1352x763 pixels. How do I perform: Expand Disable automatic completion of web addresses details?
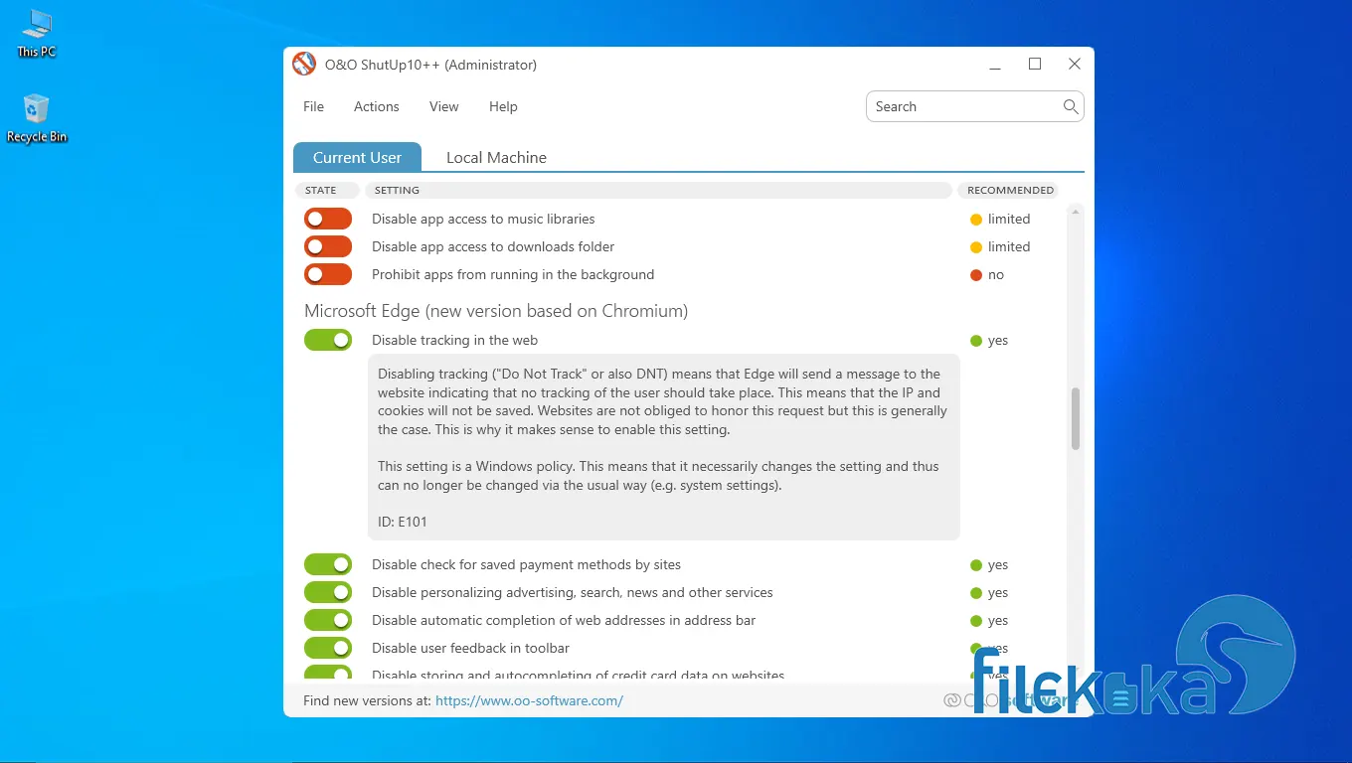point(564,620)
